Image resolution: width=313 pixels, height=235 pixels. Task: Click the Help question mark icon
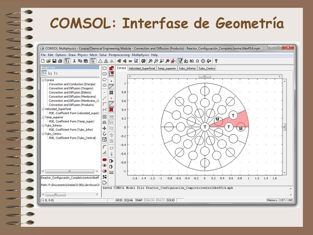pos(216,61)
